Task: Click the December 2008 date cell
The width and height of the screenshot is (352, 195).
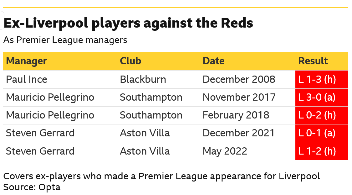Action: click(239, 79)
